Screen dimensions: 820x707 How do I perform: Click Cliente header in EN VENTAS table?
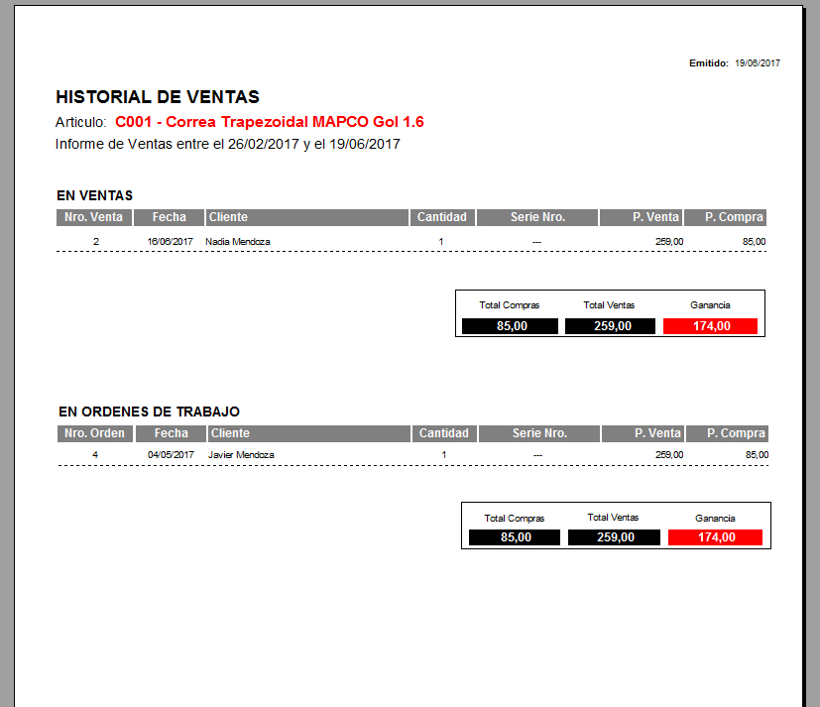[x=307, y=217]
